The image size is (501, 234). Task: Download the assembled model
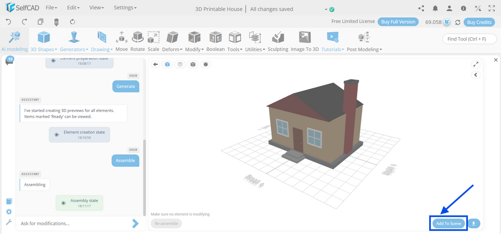[474, 223]
